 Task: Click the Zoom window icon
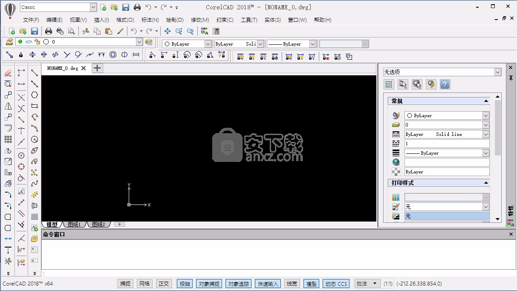click(x=179, y=31)
